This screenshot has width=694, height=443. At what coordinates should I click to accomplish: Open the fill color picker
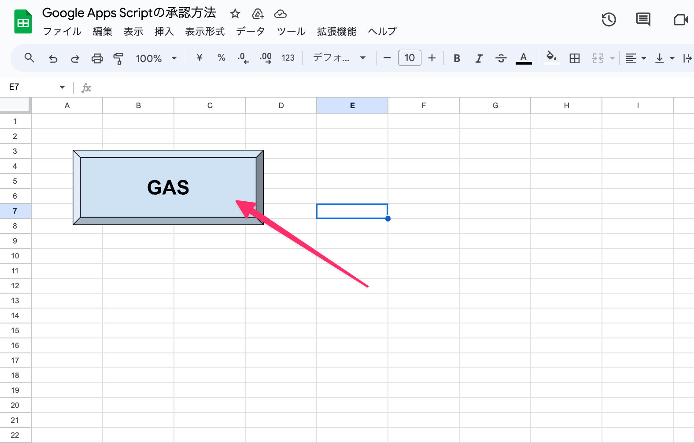551,58
